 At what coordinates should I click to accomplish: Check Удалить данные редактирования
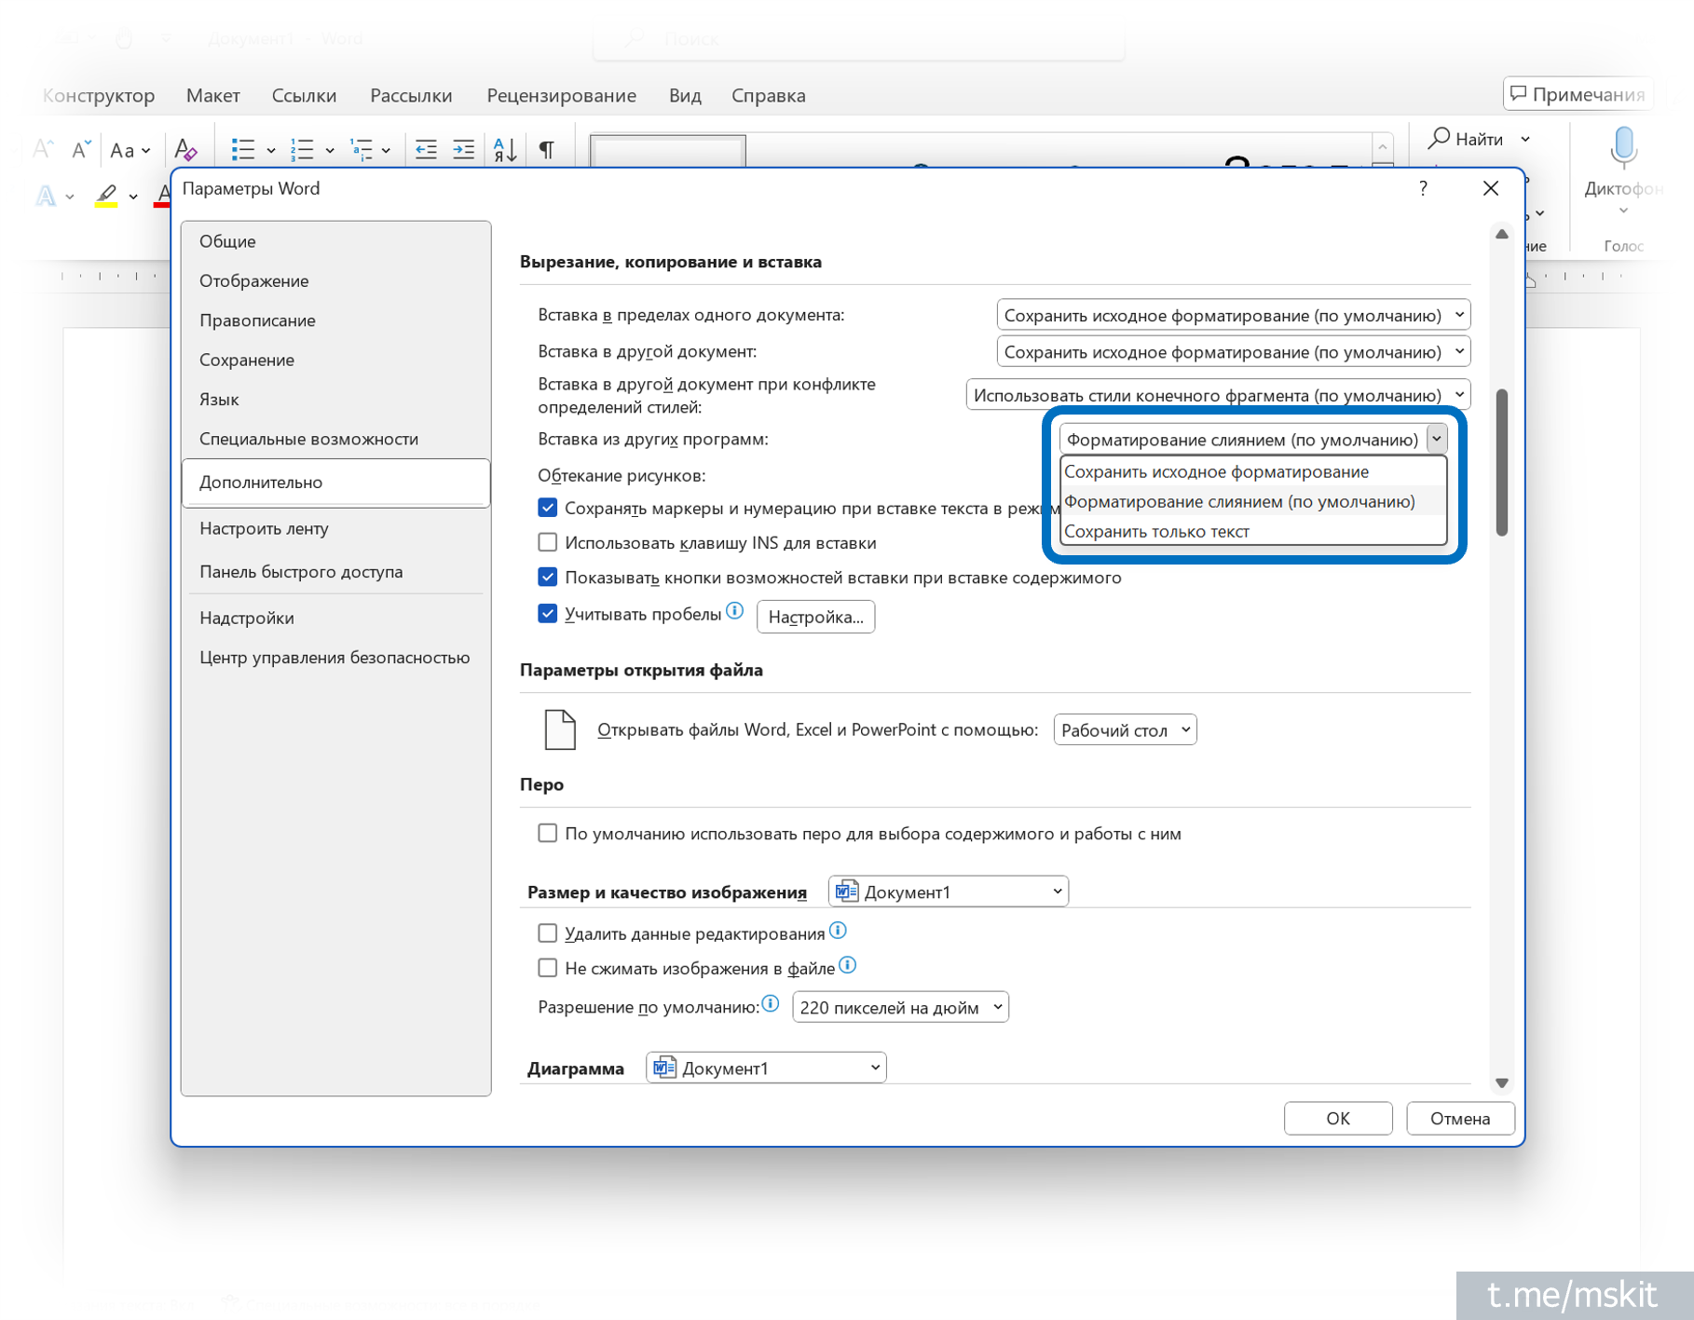click(548, 932)
